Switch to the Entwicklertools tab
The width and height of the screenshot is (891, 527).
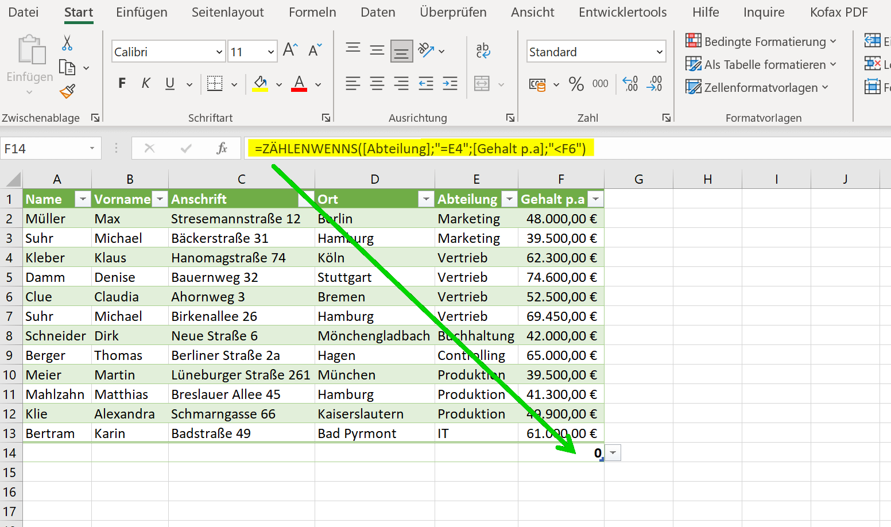click(x=623, y=12)
